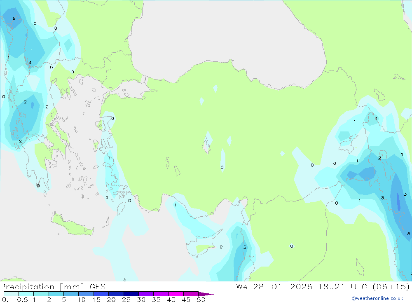Click the 10–15 mm legend color swatch
The image size is (412, 302).
pos(86,294)
